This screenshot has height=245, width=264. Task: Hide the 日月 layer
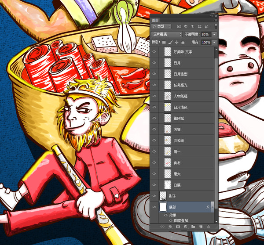pyautogui.click(x=154, y=63)
